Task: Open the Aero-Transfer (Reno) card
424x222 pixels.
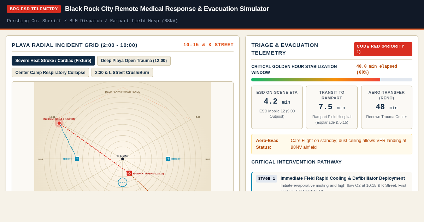Action: pyautogui.click(x=387, y=107)
